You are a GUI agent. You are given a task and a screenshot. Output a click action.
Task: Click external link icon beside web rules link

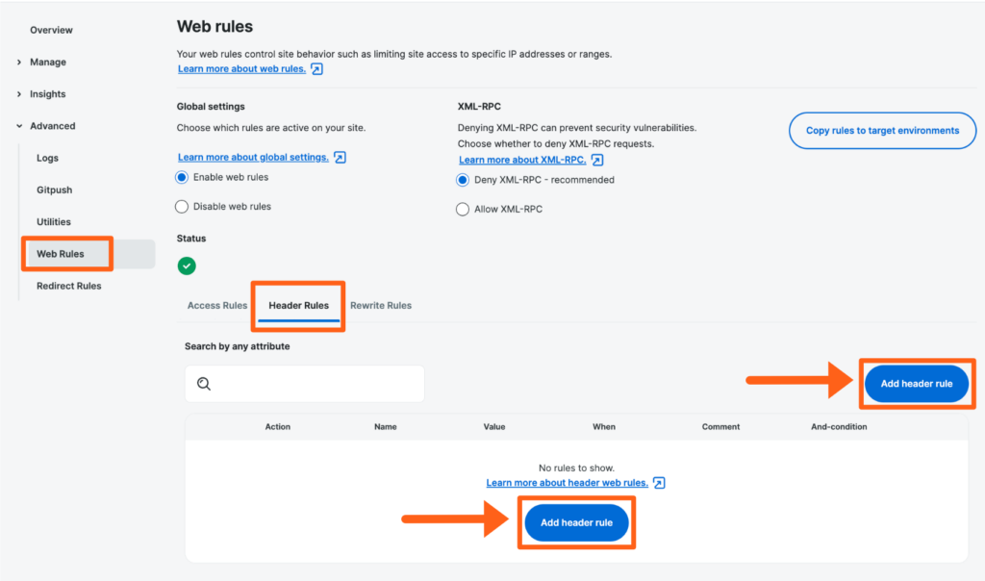tap(316, 69)
